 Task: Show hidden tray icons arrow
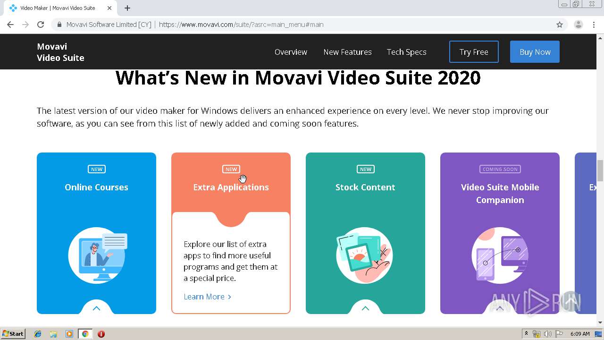(526, 334)
